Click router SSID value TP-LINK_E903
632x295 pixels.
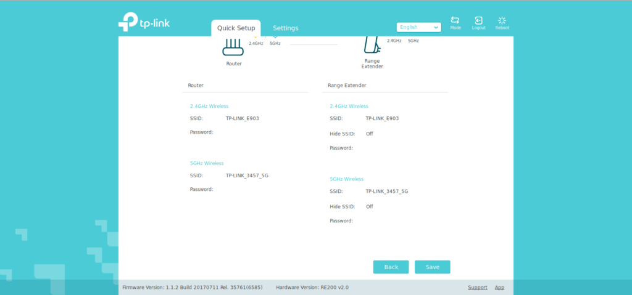[242, 118]
